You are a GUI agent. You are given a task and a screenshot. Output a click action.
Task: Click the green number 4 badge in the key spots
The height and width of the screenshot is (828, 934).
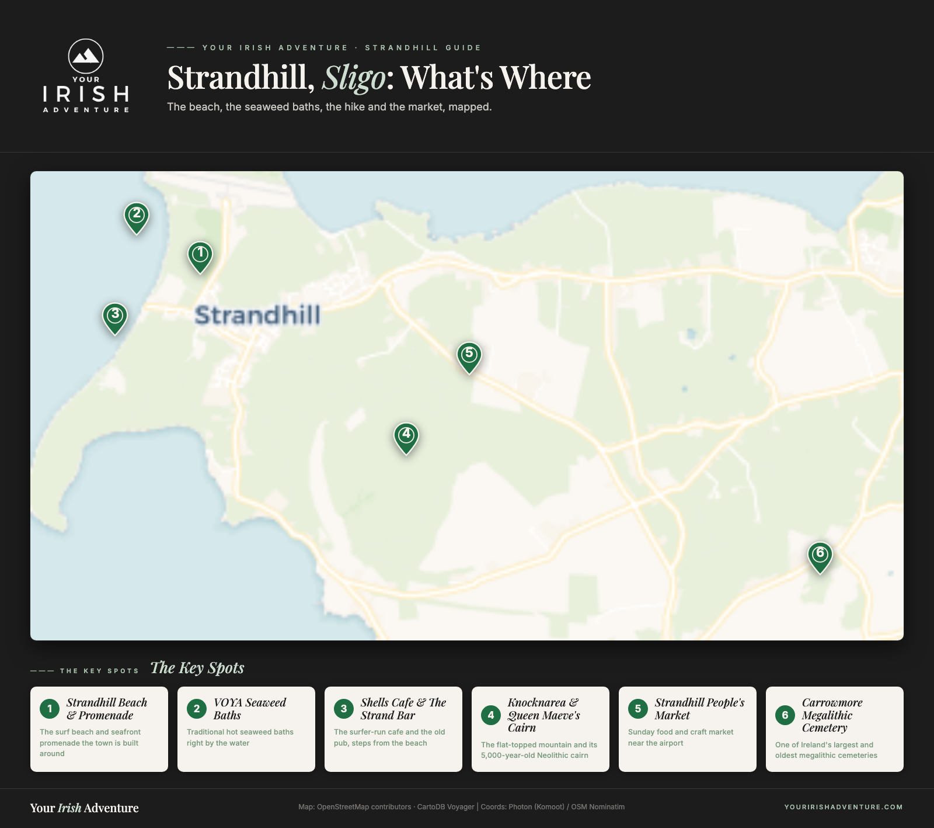click(x=491, y=715)
